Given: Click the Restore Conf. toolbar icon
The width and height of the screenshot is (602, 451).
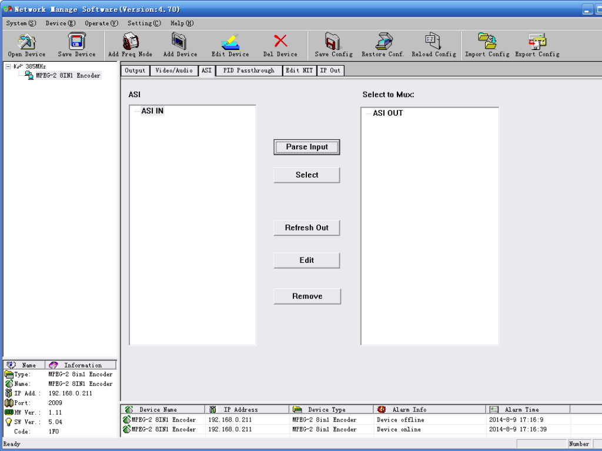Looking at the screenshot, I should [x=383, y=41].
